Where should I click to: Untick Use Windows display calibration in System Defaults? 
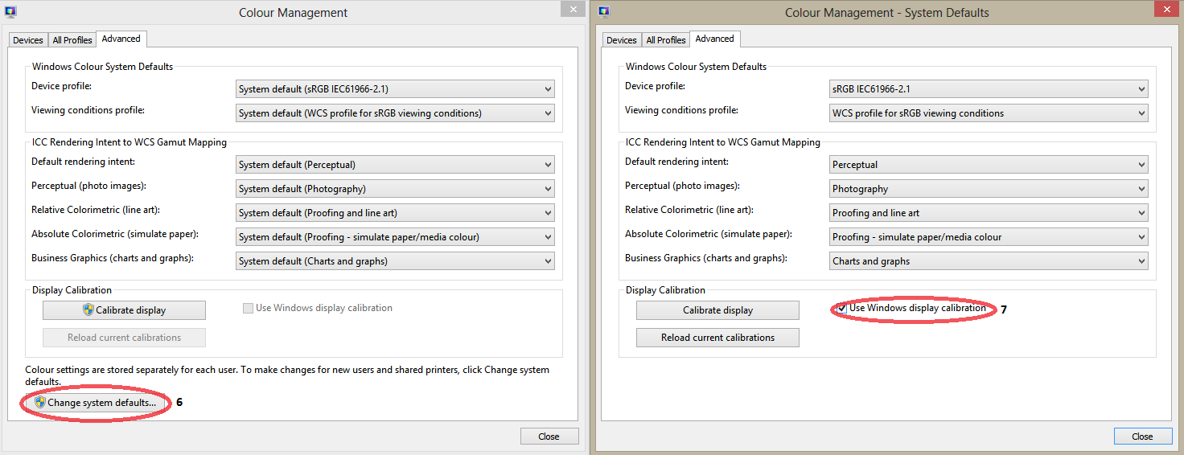841,309
